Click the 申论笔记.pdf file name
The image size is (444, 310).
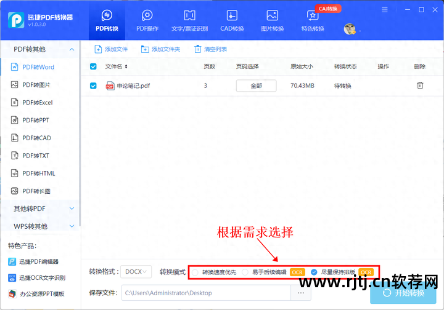tap(133, 85)
